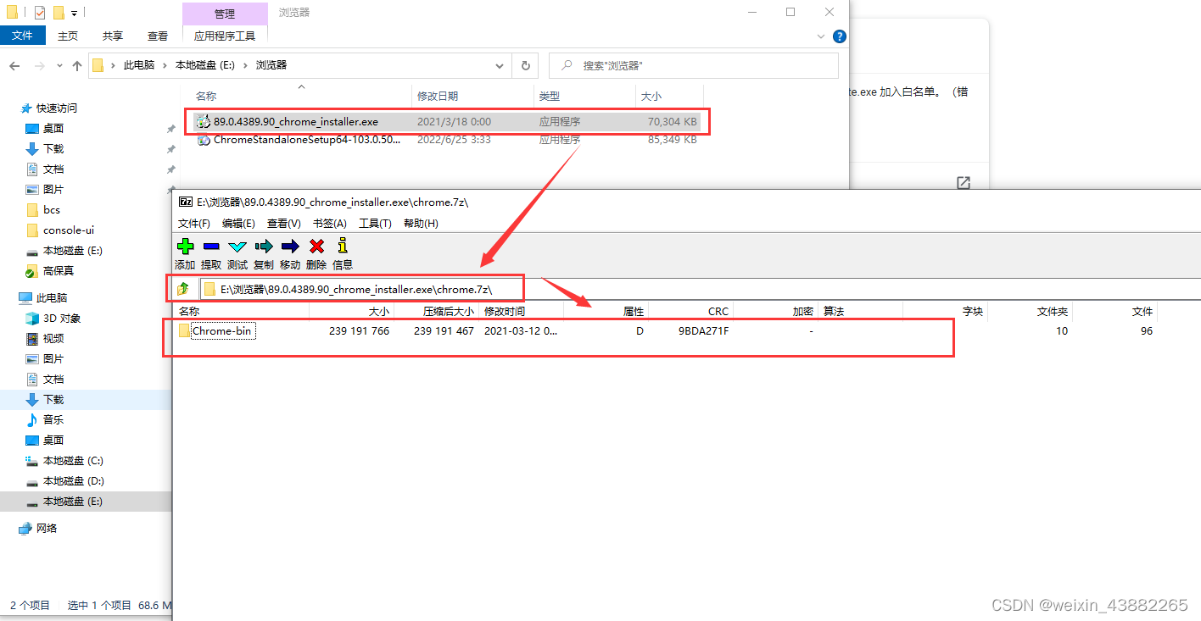Switch to the 查看 ribbon tab

click(x=158, y=36)
